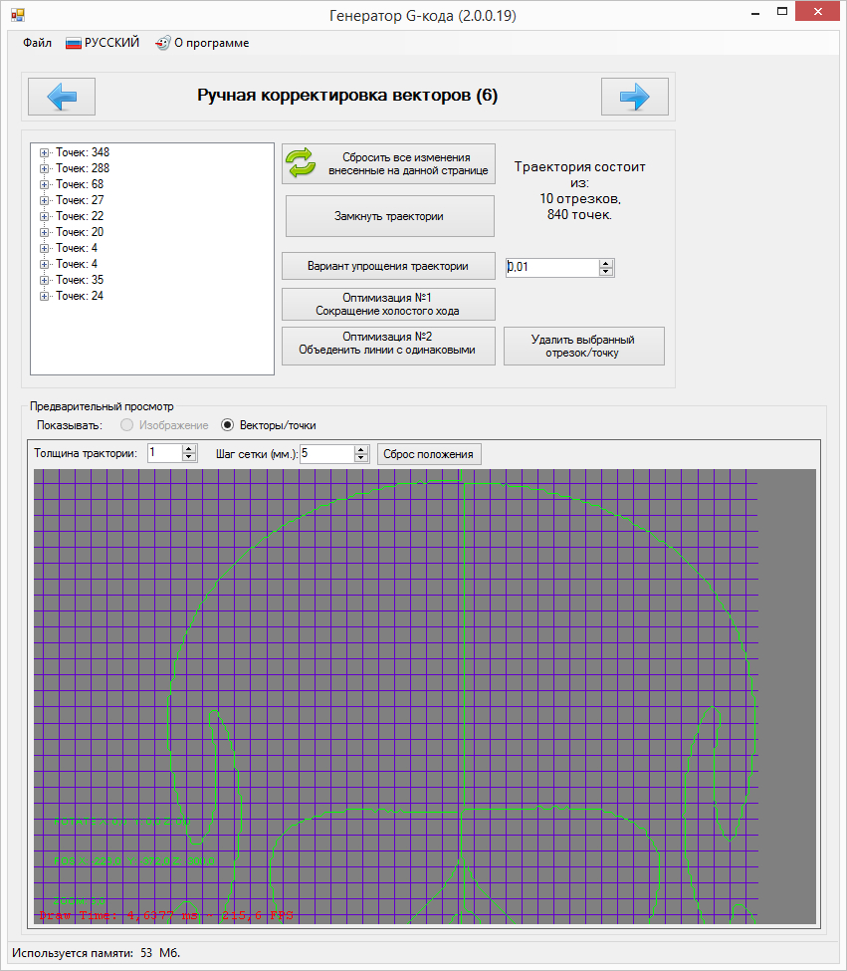Select the Векторы/точки radio button
Screen dimensions: 847x971
pyautogui.click(x=228, y=425)
